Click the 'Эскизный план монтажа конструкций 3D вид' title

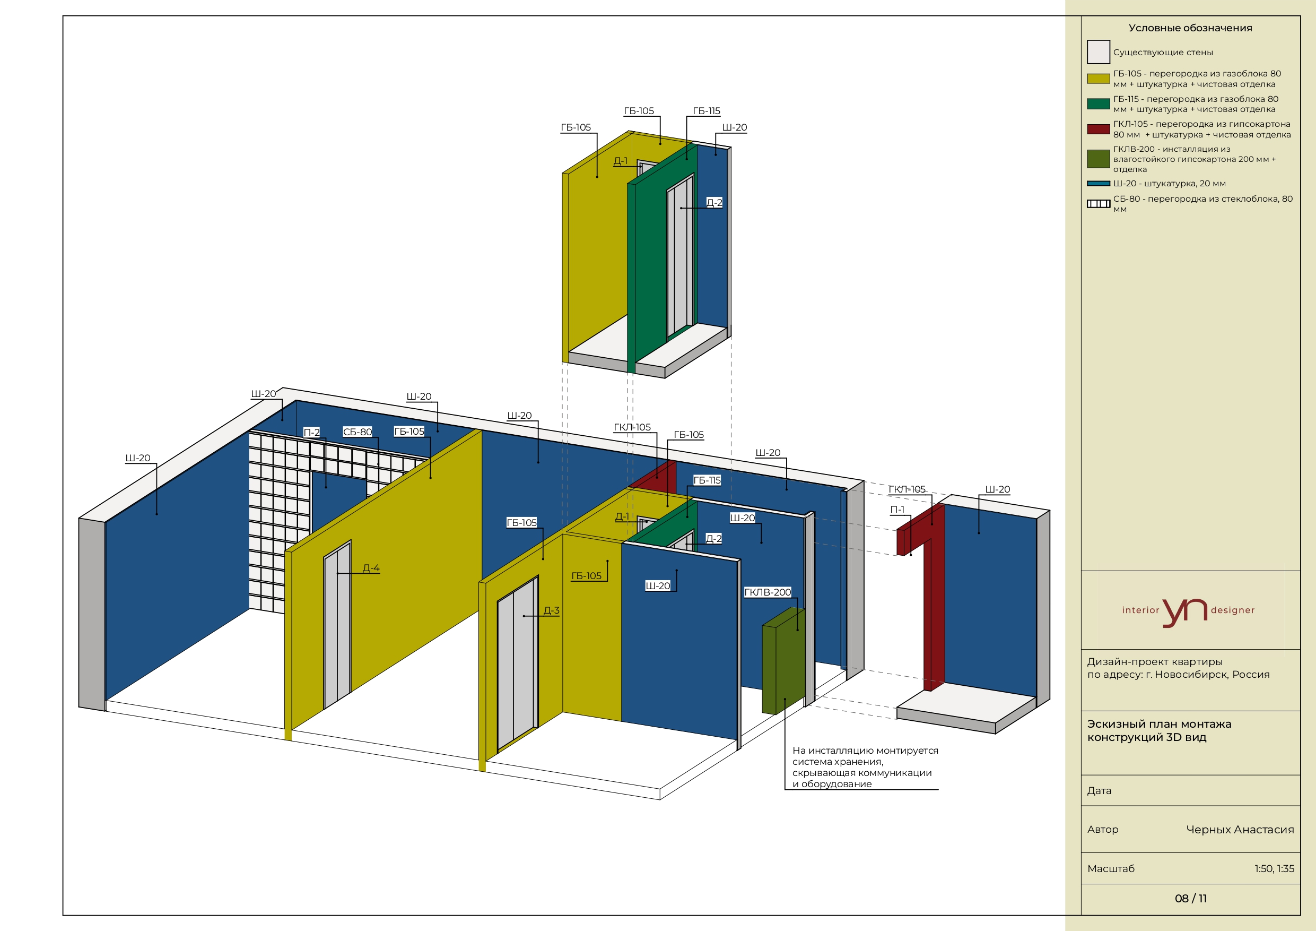(x=1159, y=730)
